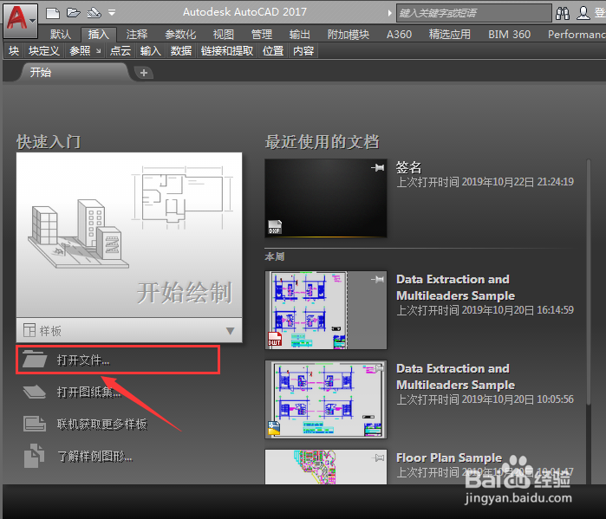Open the 块定义 ribbon panel
The width and height of the screenshot is (606, 519).
tap(44, 51)
